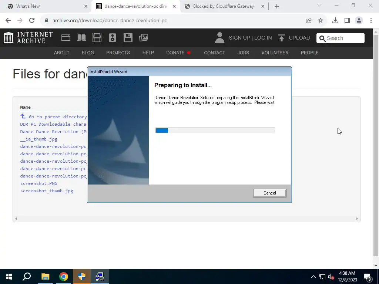Open the setup installer taskbar item

click(x=100, y=277)
